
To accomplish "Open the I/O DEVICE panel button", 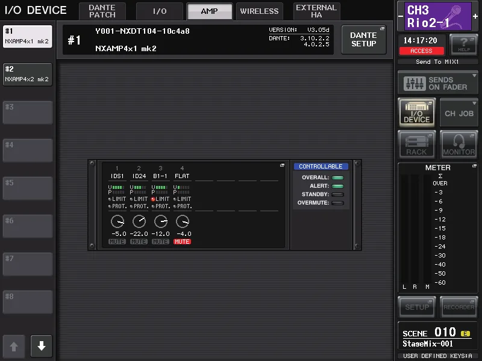I will 416,113.
